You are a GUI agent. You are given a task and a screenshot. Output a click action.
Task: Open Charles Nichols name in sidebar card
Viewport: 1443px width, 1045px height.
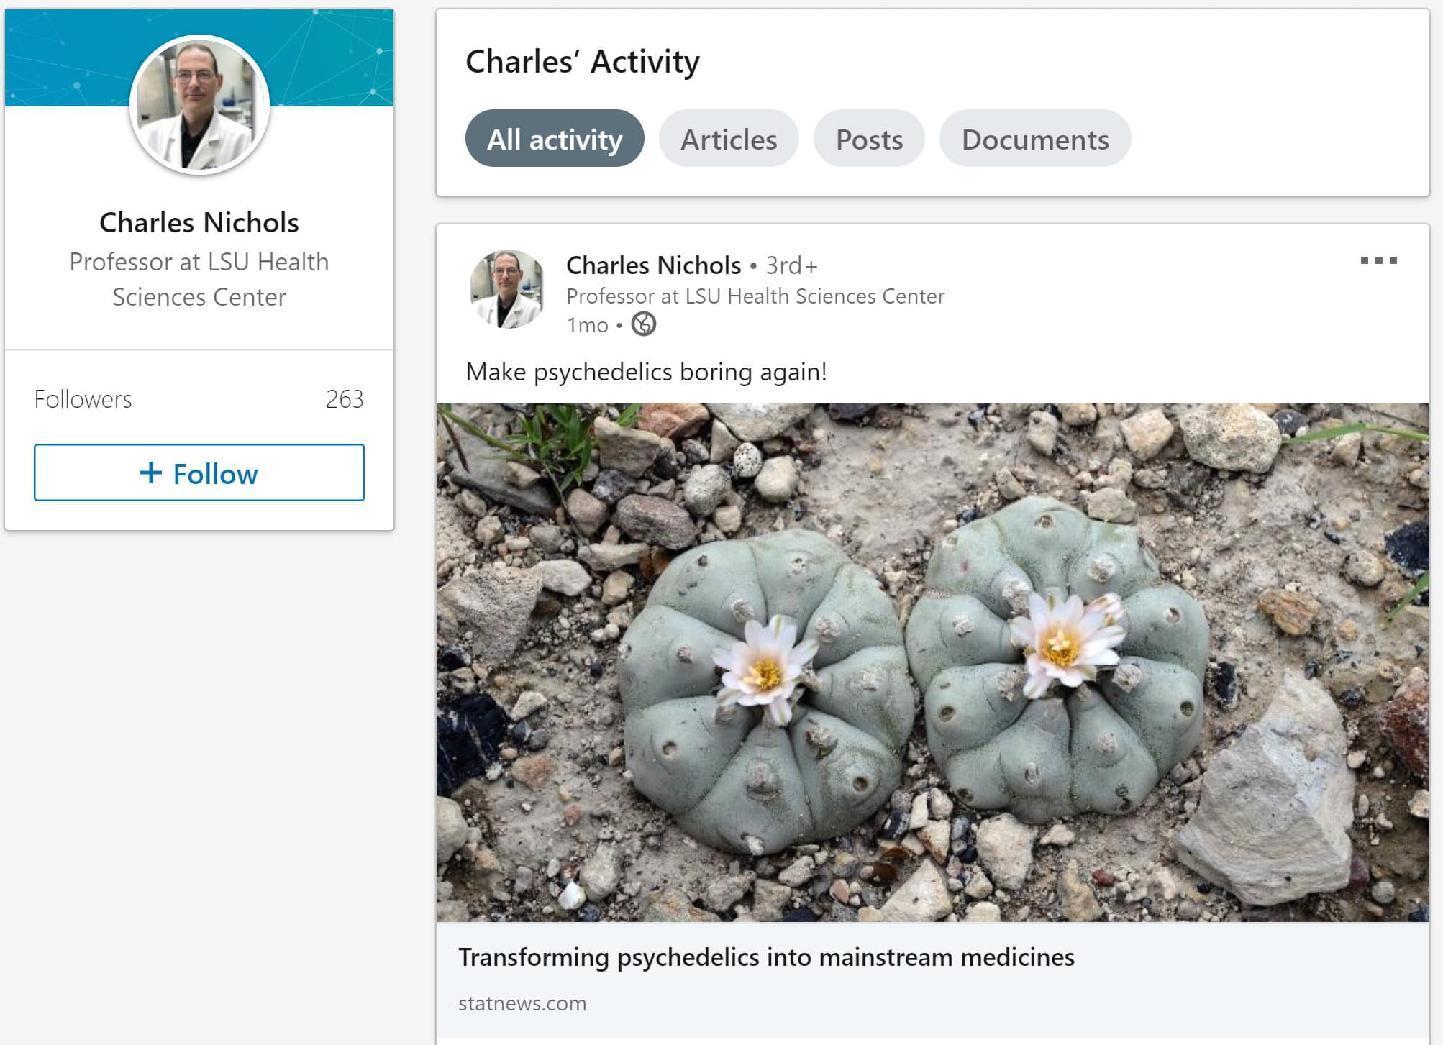[199, 222]
